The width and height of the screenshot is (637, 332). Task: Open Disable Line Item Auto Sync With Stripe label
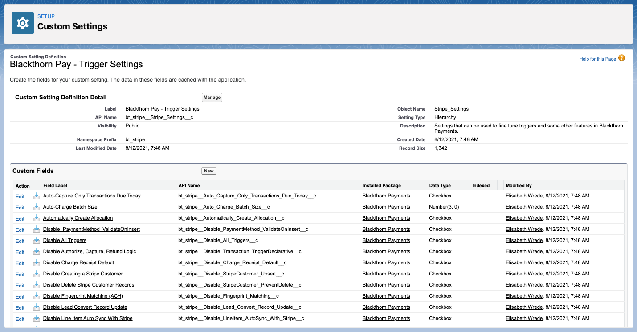(x=88, y=318)
